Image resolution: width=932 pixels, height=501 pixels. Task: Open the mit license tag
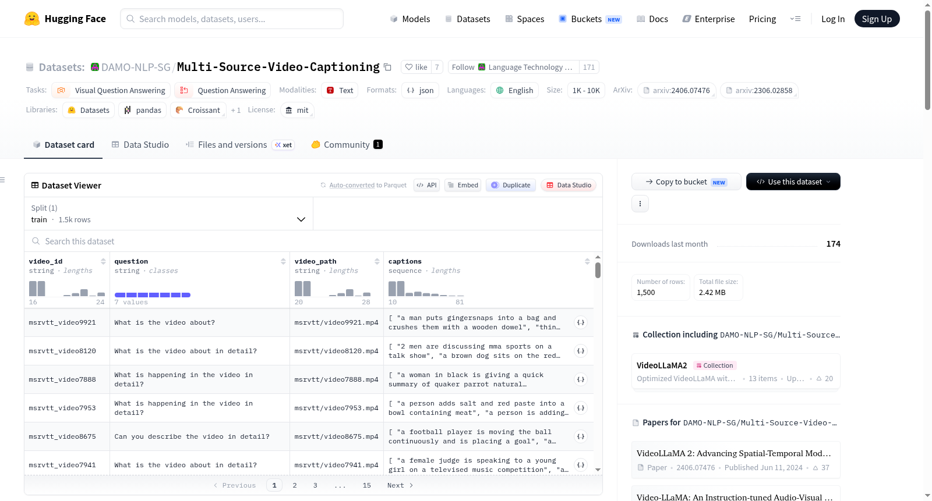[297, 110]
